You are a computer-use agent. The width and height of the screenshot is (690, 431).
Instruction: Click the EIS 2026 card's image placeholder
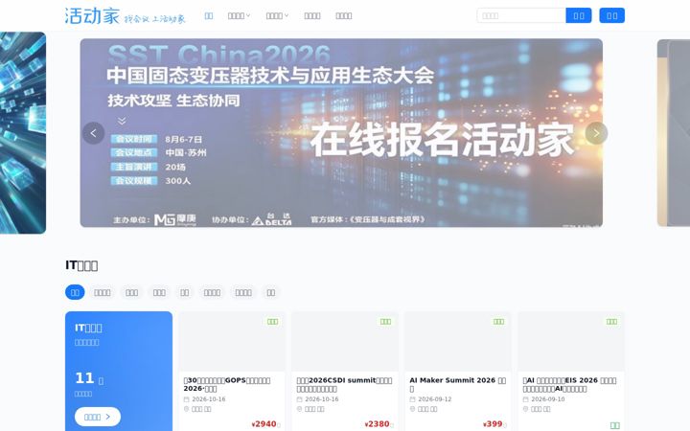click(x=571, y=341)
